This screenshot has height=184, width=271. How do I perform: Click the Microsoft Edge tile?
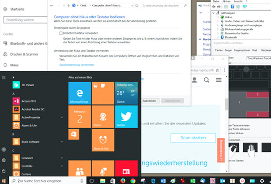coord(79,93)
